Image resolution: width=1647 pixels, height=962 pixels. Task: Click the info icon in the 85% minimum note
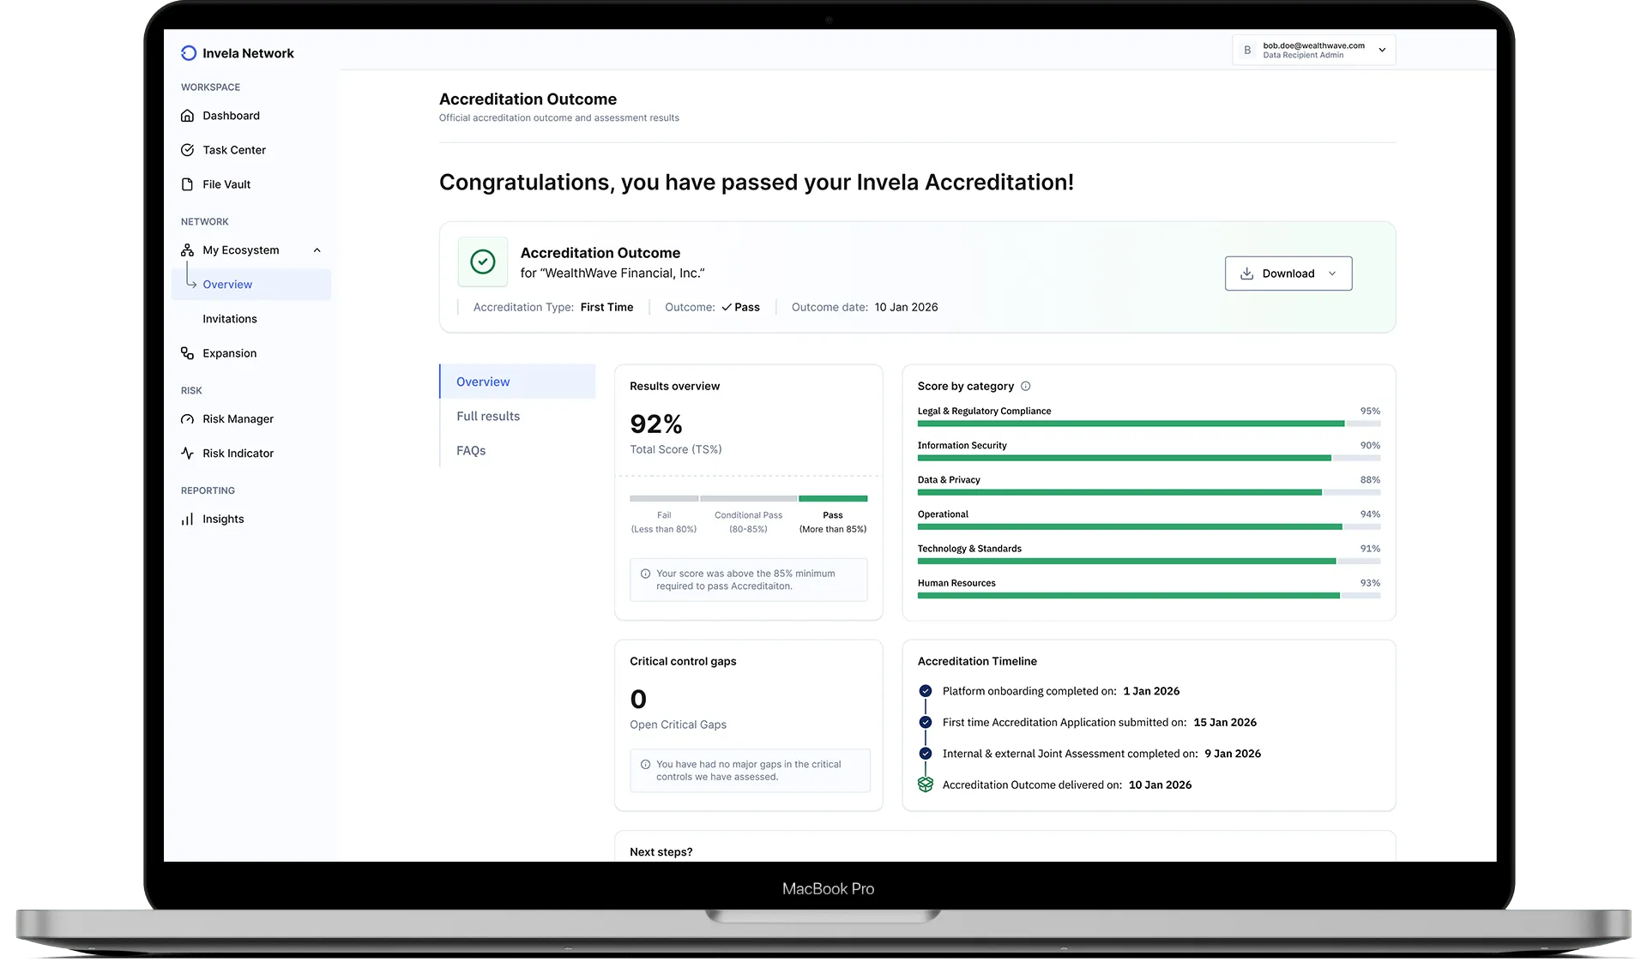click(x=645, y=574)
